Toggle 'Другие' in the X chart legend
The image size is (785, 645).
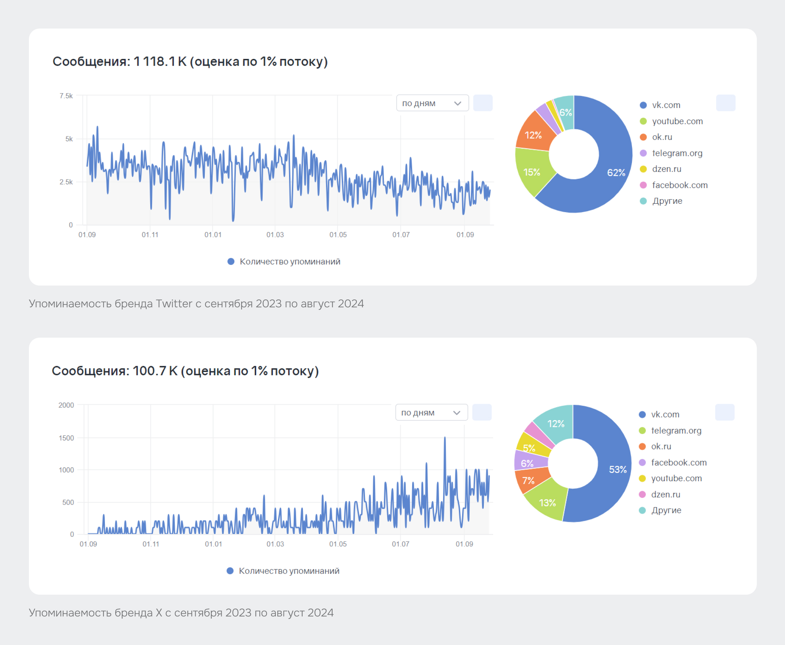660,510
